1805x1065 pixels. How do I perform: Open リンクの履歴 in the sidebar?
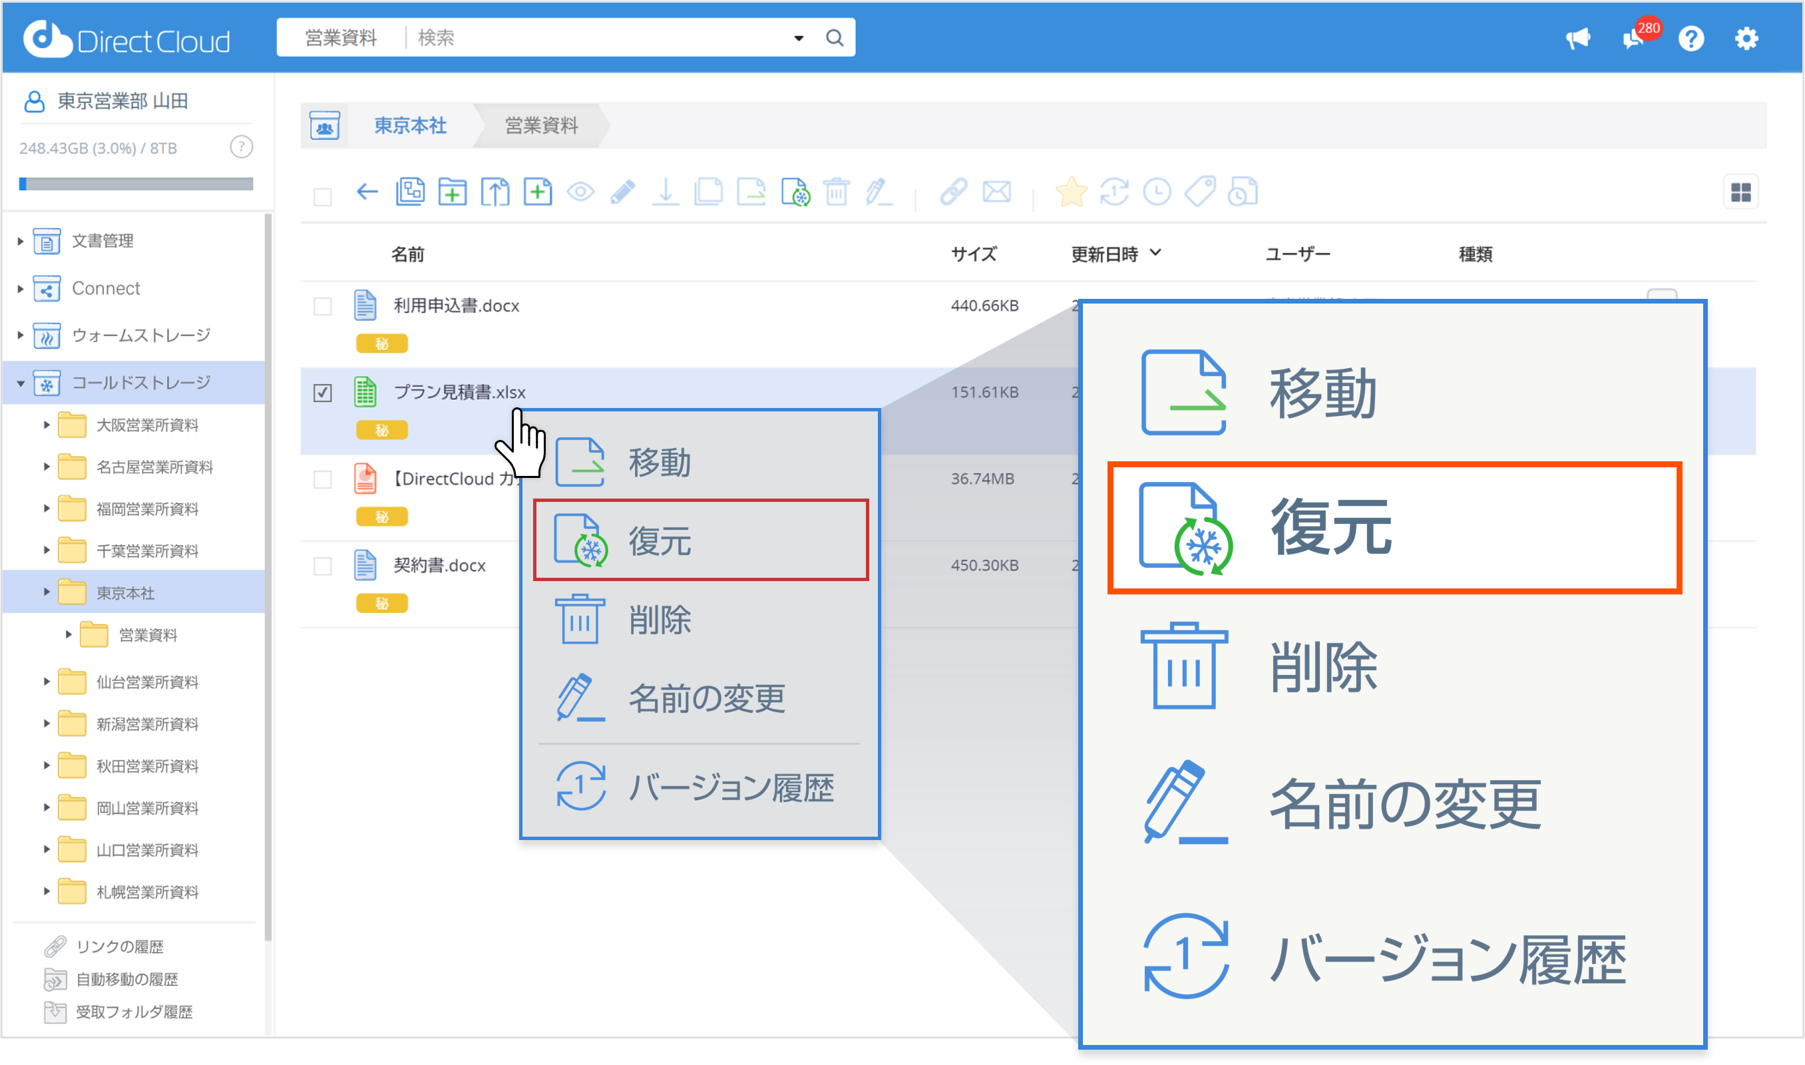pos(120,947)
